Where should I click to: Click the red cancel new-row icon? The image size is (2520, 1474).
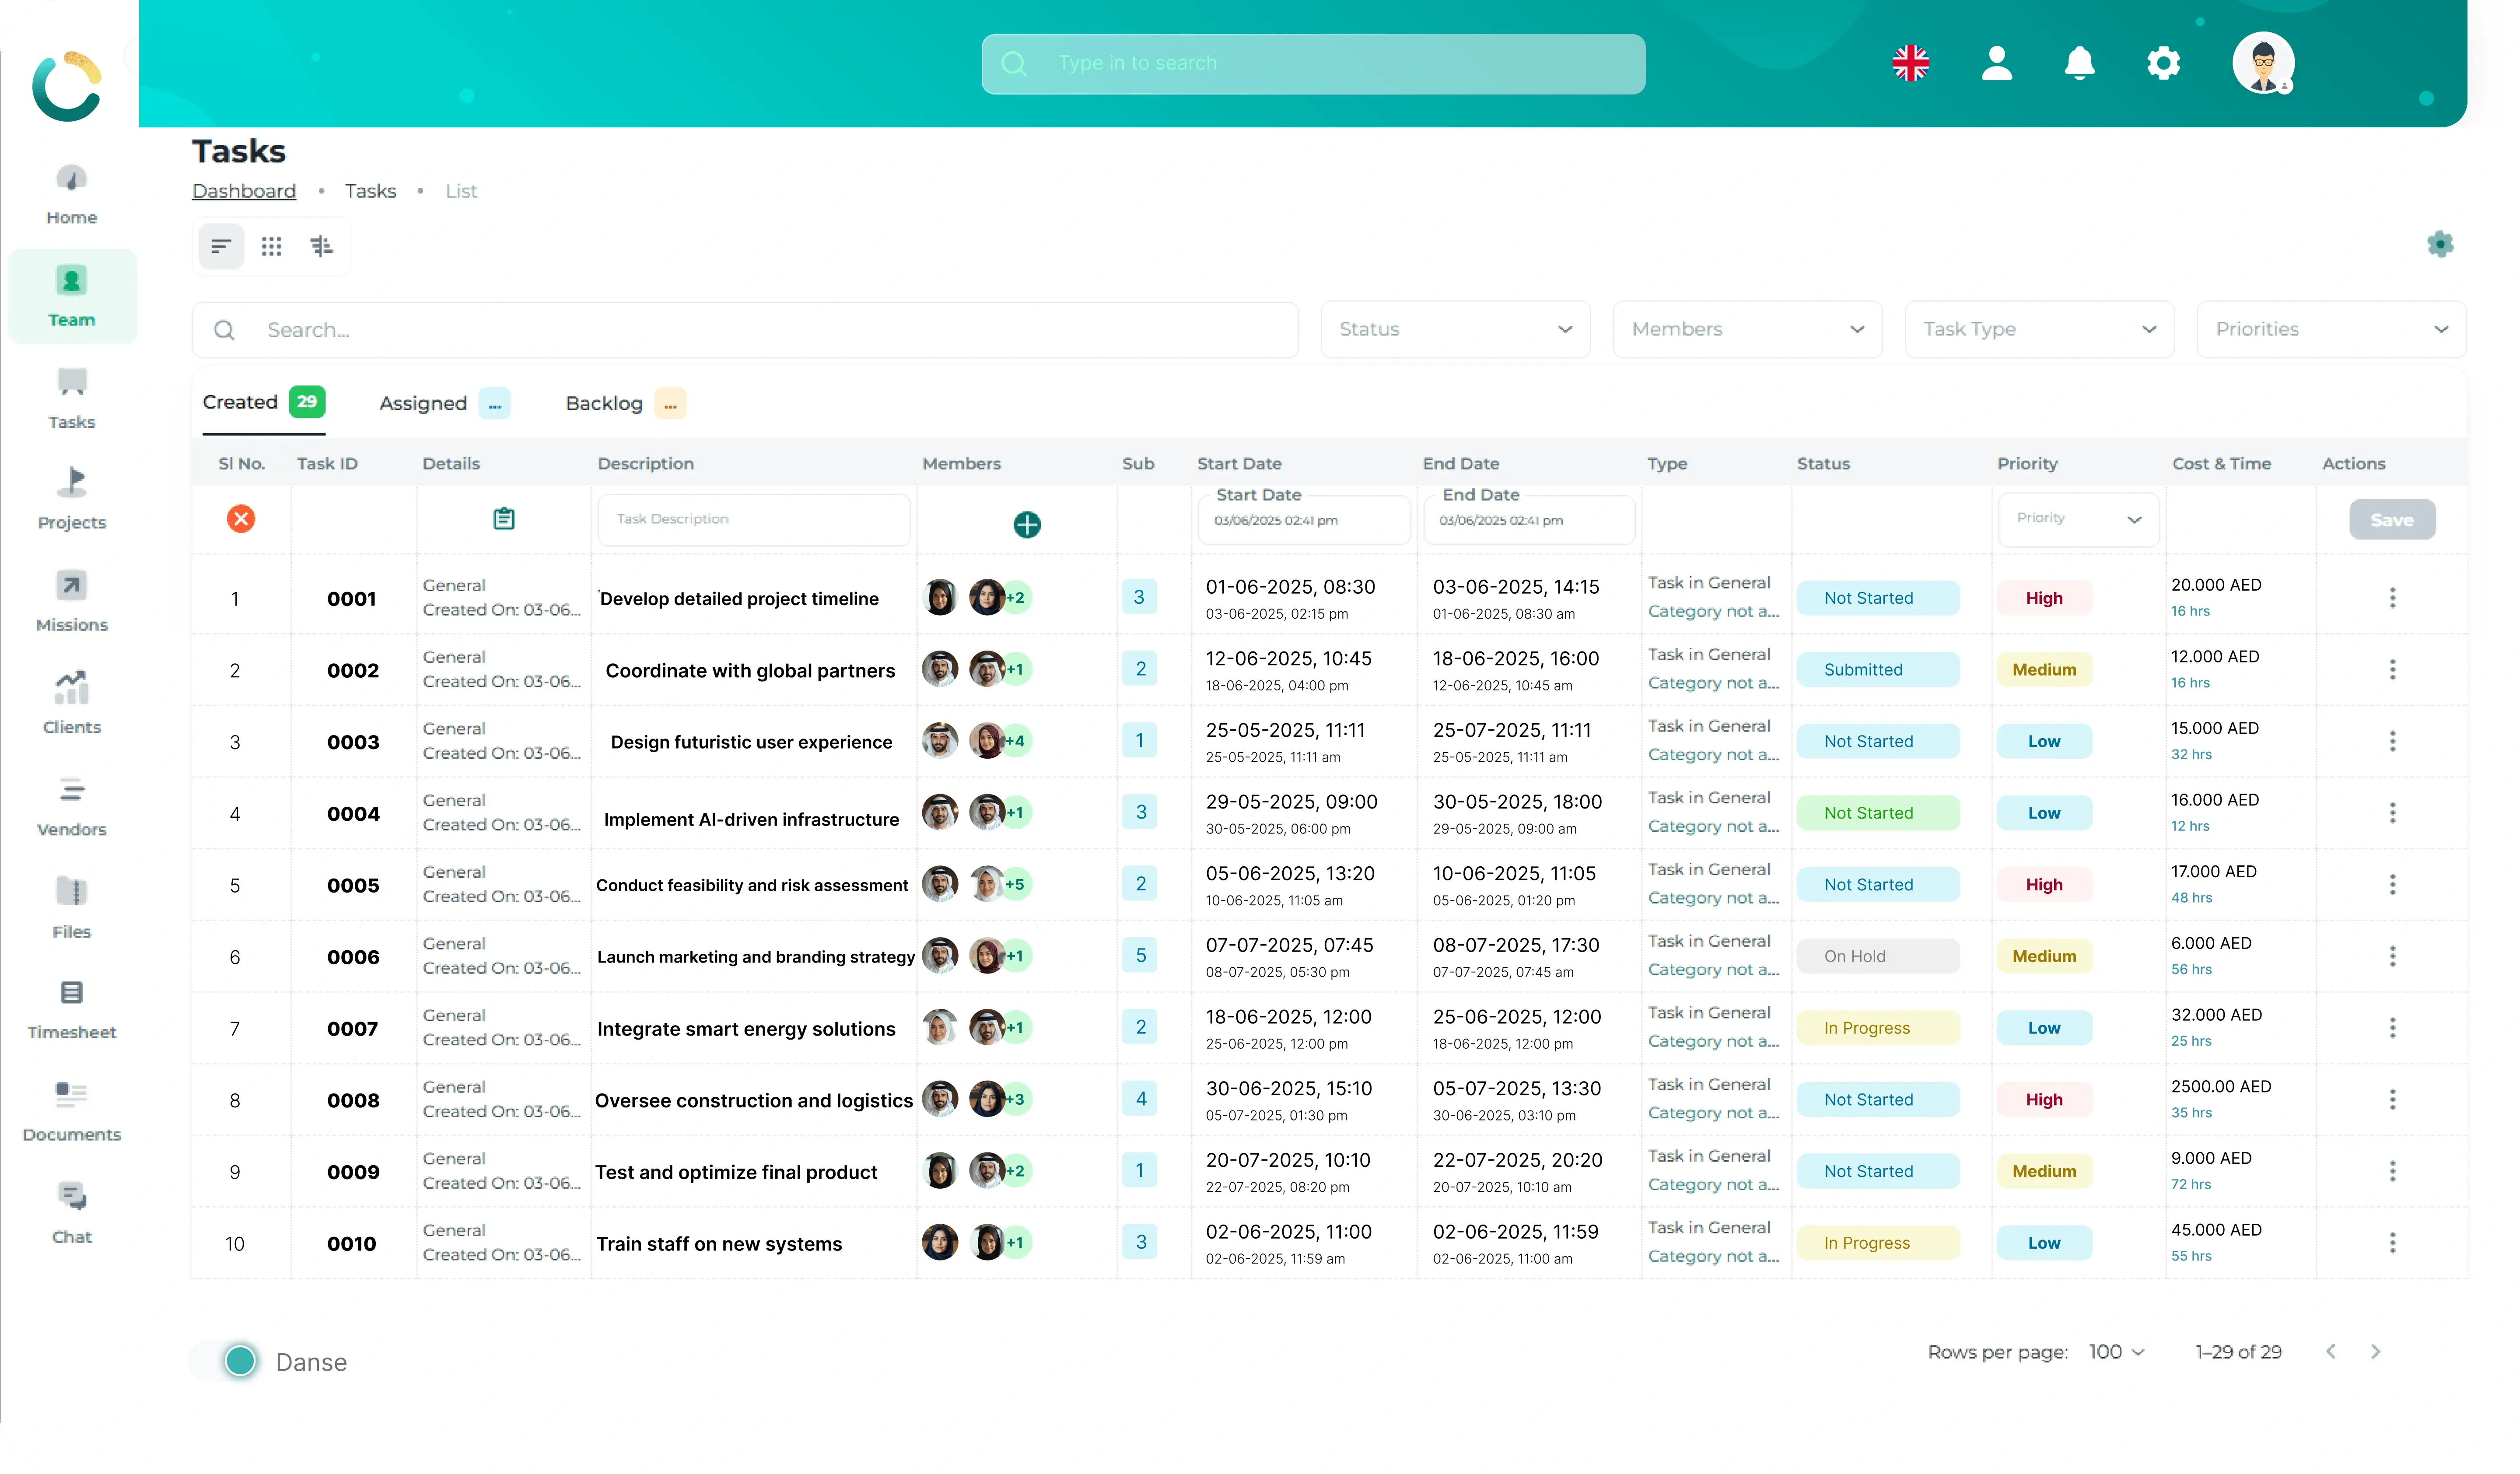[241, 518]
